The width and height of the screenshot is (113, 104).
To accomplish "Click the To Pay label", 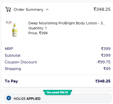I will click(11, 81).
